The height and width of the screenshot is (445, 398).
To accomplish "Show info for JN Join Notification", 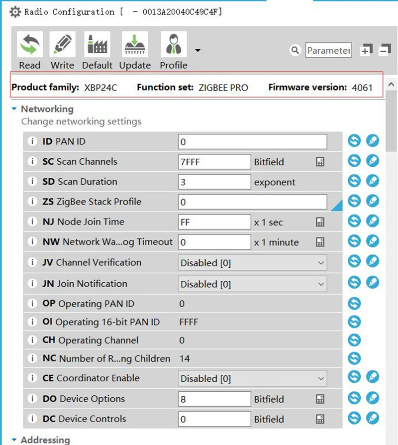I will click(32, 283).
